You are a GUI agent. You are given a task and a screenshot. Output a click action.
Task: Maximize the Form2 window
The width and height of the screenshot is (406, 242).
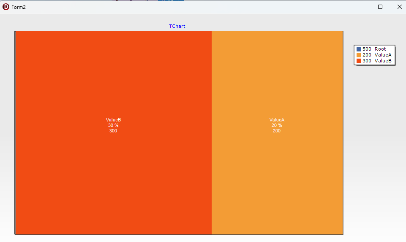pos(380,7)
